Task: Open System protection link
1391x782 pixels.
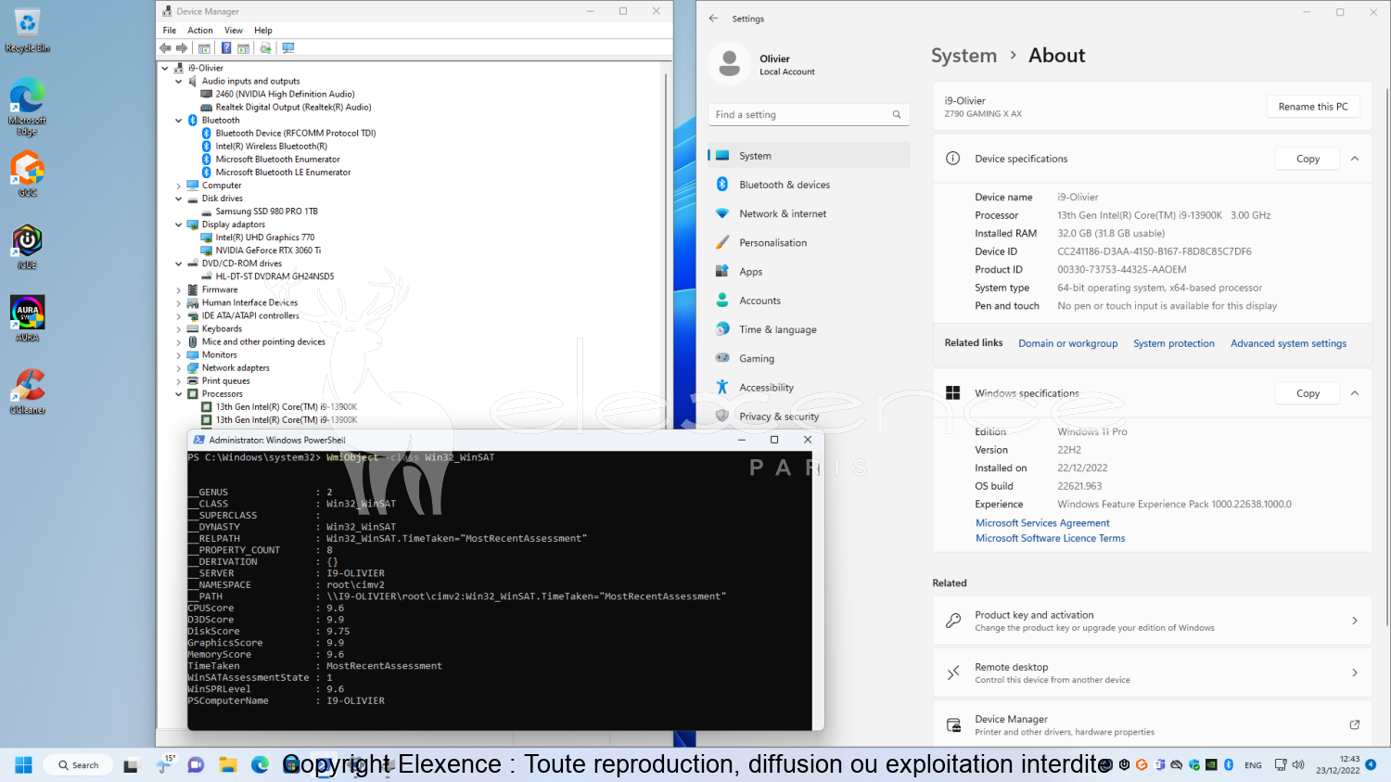Action: (1173, 343)
